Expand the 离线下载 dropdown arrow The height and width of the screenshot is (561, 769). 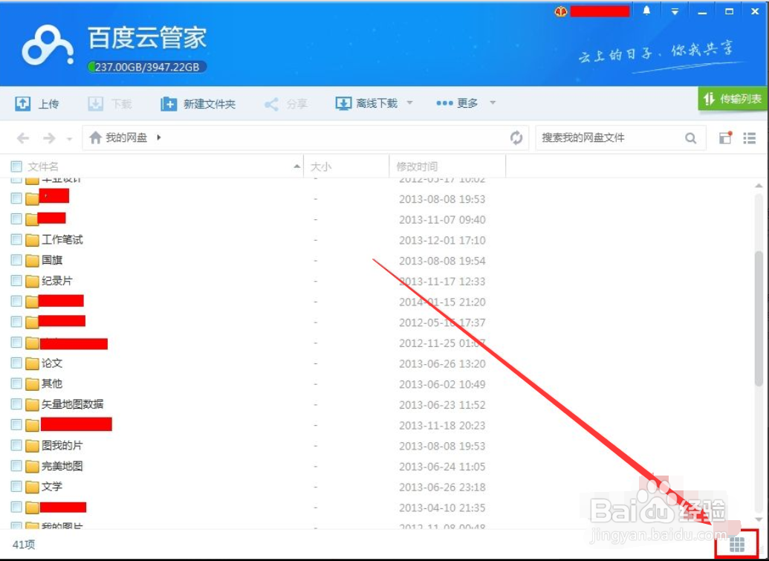pyautogui.click(x=409, y=103)
